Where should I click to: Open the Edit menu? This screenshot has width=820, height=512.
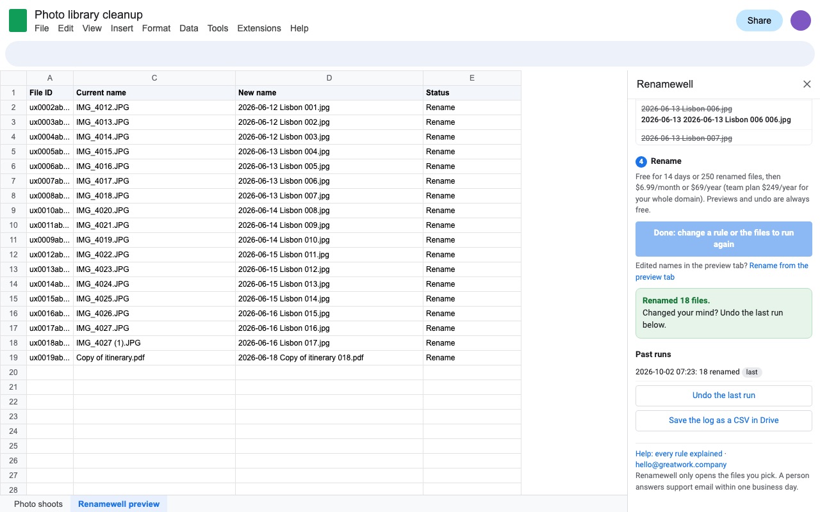pyautogui.click(x=65, y=28)
